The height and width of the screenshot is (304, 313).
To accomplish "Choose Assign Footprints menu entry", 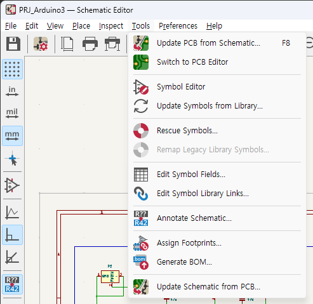I will (217, 243).
